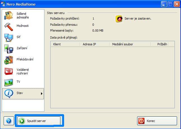Open the Sdílené adresáře folder icon
Viewport: 181px width, 129px height.
click(x=8, y=15)
